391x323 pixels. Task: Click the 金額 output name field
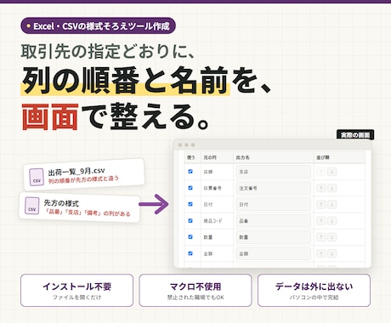coord(273,253)
